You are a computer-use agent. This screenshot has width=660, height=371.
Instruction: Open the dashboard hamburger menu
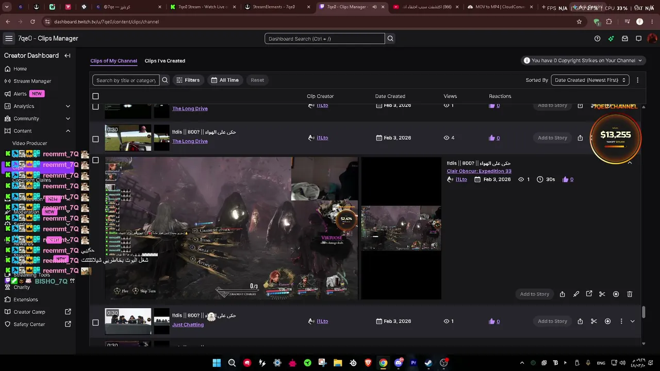[x=9, y=39]
